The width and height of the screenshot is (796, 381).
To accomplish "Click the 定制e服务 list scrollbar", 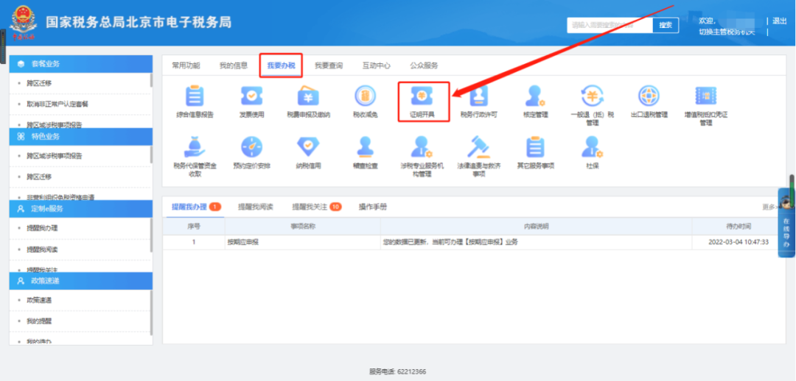I will (x=151, y=235).
